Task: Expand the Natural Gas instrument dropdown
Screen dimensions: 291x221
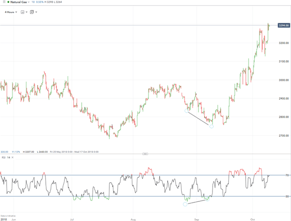Action: 28,2
